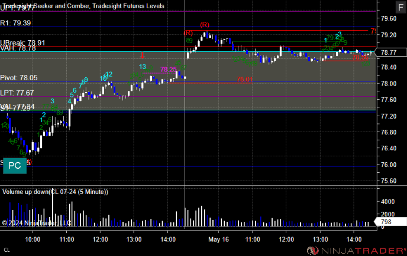This screenshot has width=407, height=256.
Task: Click the Volume up down panel label
Action: tap(55, 192)
